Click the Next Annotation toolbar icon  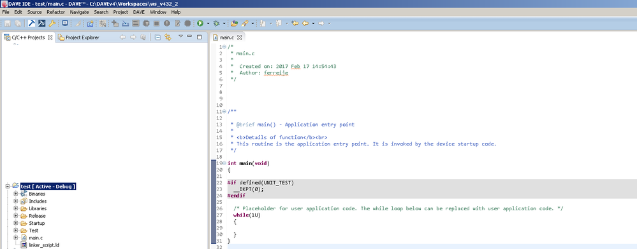(263, 23)
